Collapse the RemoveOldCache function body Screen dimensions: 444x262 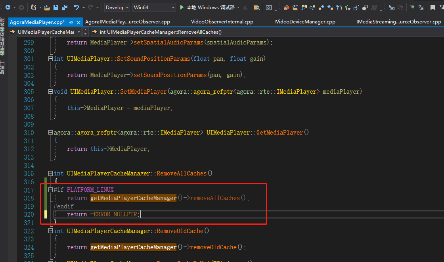[50, 231]
